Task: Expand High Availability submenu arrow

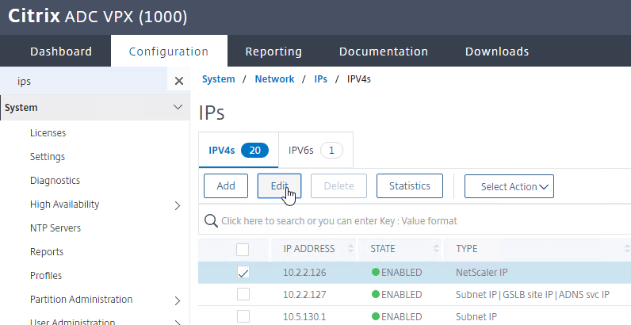Action: (x=178, y=206)
